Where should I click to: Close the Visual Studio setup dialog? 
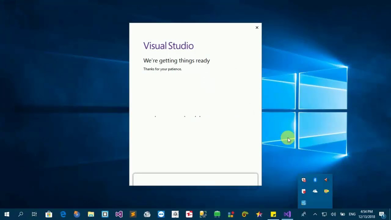tap(257, 28)
